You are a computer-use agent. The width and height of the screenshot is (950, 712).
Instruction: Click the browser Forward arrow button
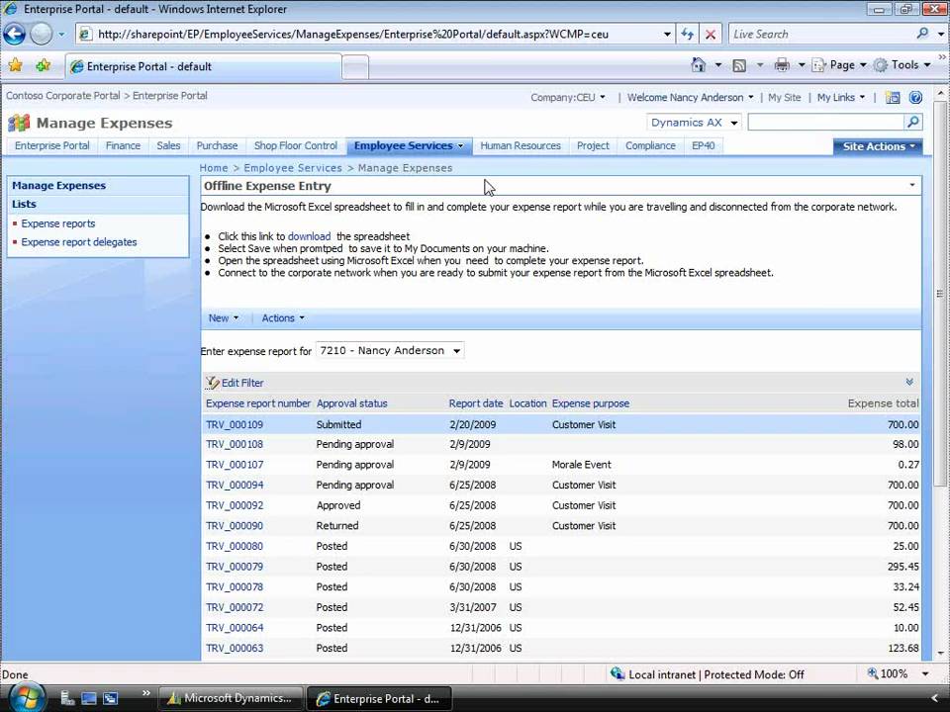[42, 34]
